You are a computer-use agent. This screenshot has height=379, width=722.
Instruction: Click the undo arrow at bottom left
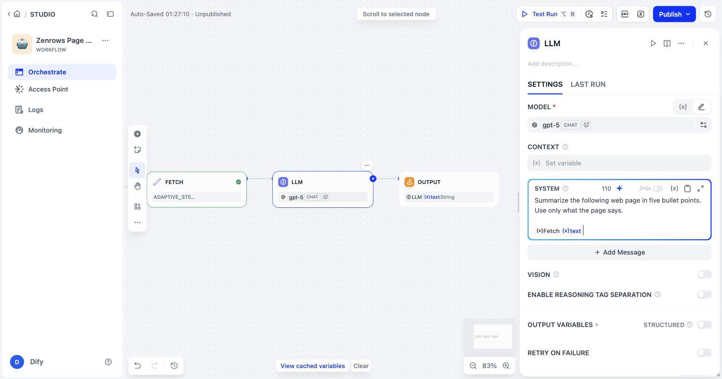138,366
